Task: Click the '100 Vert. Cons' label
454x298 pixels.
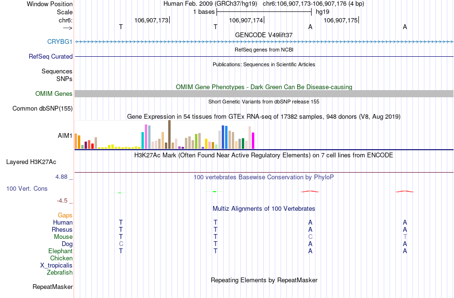Action: (27, 188)
